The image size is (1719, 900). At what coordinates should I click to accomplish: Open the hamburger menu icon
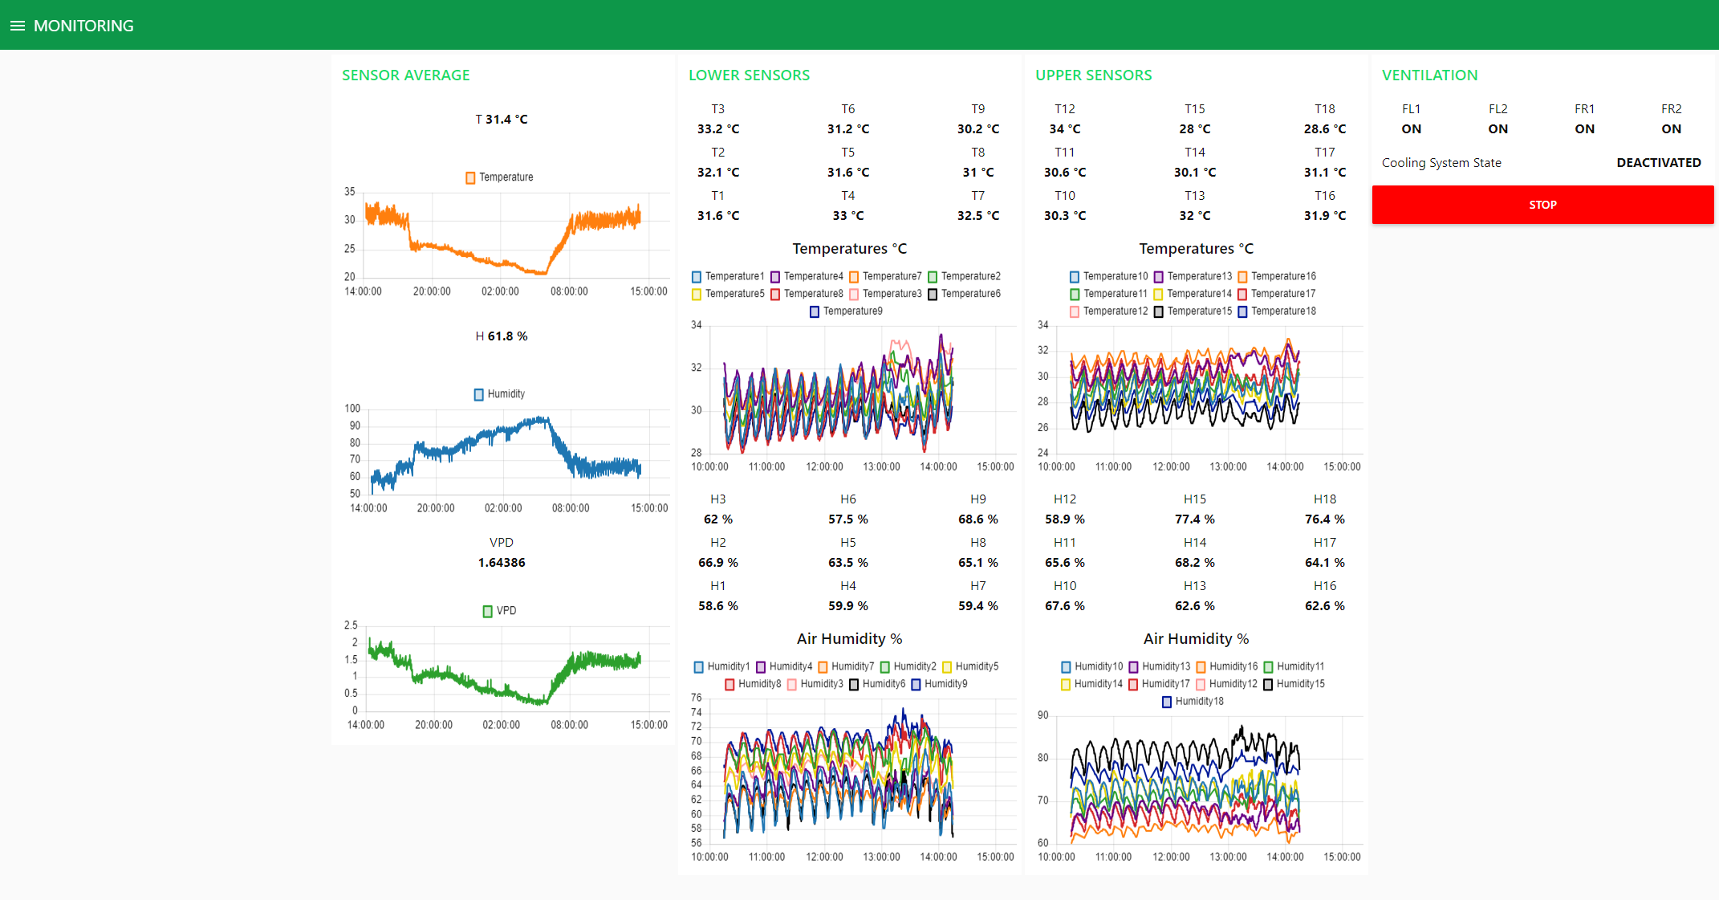[17, 26]
